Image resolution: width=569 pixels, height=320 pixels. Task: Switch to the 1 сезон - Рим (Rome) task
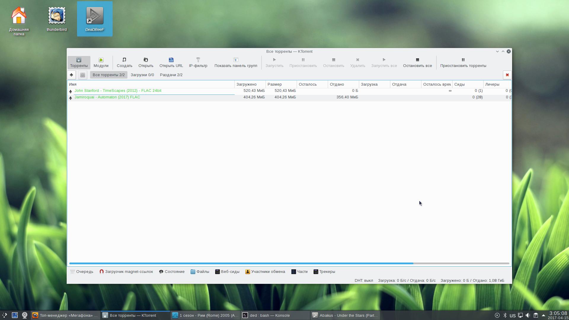click(x=205, y=315)
